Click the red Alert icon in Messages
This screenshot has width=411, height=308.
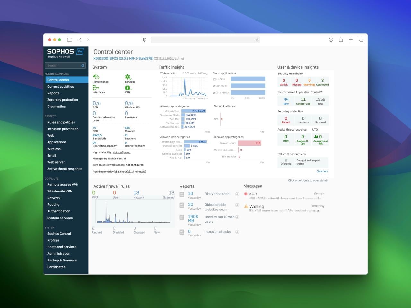coord(246,194)
